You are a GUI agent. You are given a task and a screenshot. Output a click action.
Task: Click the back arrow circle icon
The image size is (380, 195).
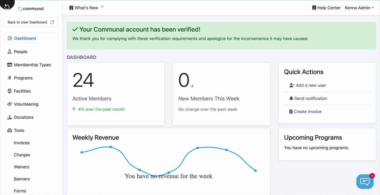tap(7, 6)
